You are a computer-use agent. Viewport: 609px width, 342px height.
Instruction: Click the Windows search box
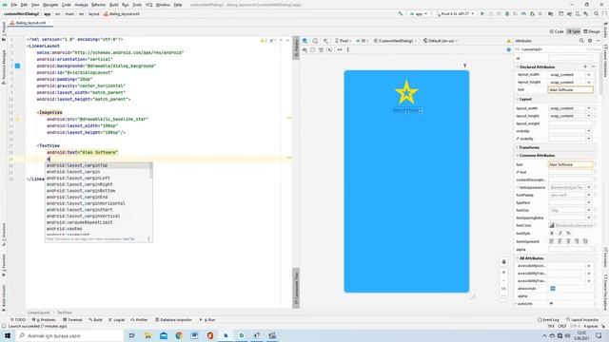pyautogui.click(x=70, y=335)
